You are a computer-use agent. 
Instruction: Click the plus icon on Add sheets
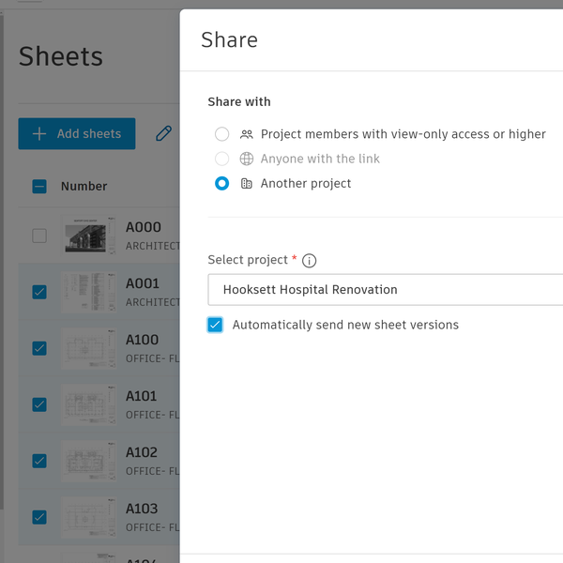click(x=39, y=134)
